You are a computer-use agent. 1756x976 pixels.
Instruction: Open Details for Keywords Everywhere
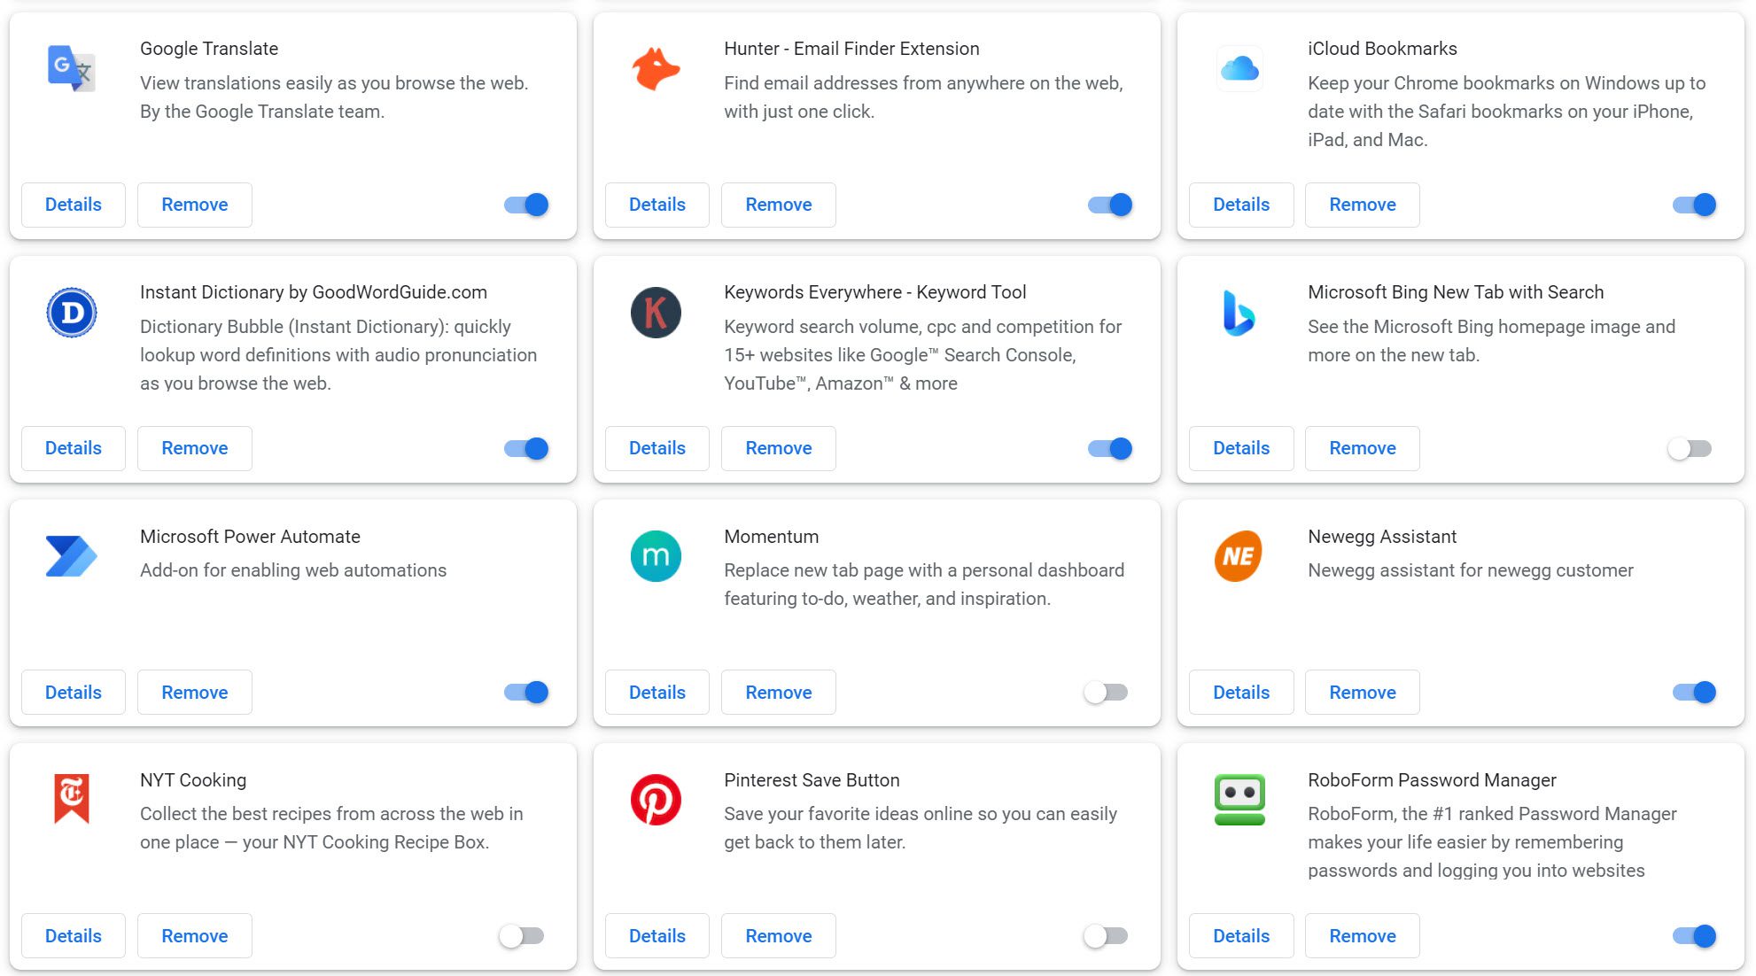click(x=657, y=448)
